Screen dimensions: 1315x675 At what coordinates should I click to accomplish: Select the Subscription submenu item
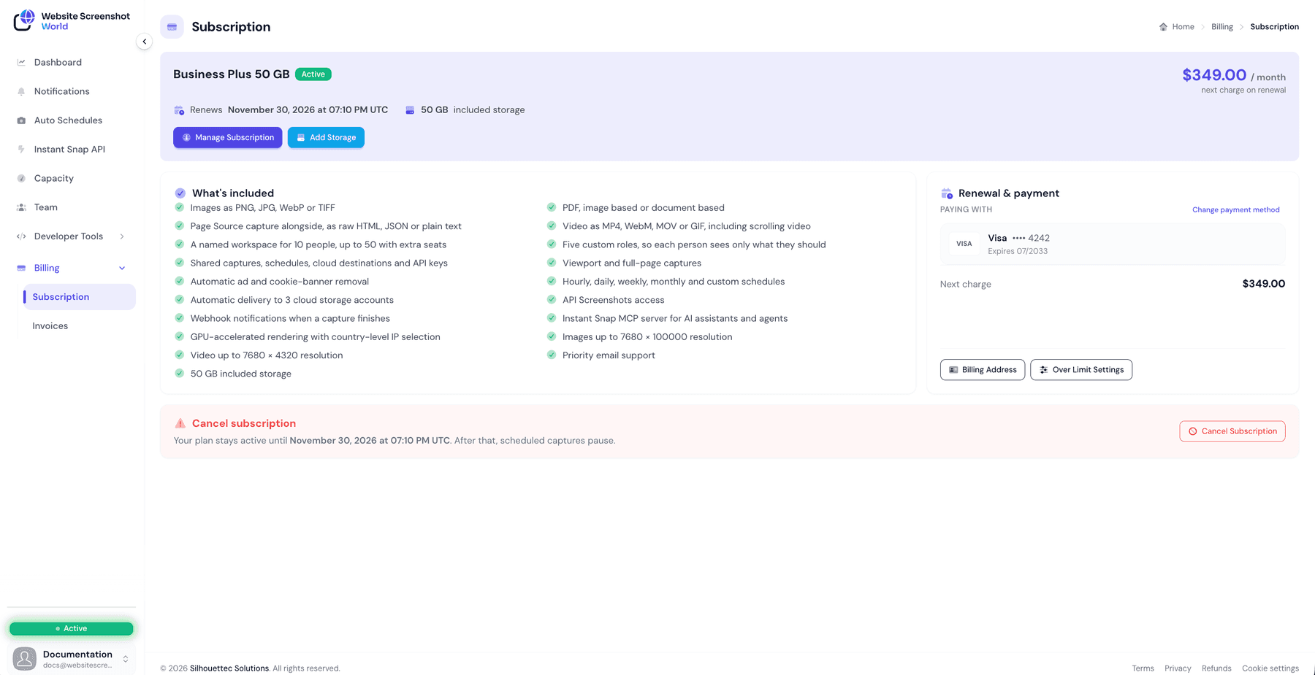(79, 297)
